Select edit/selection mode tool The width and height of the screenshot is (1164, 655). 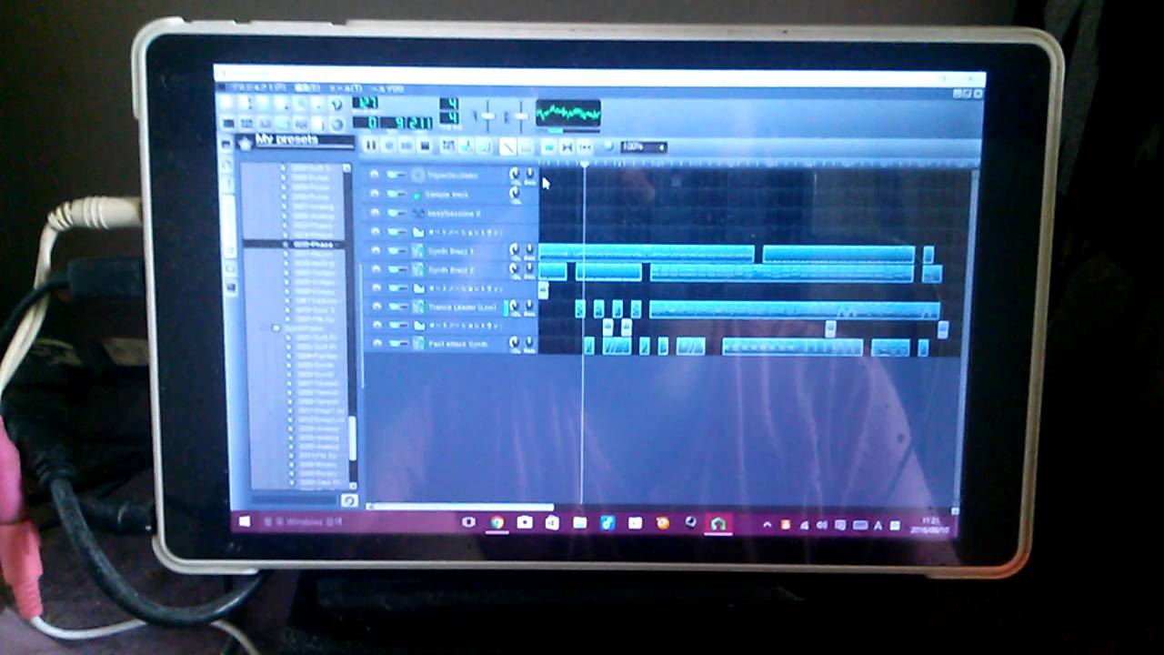(x=526, y=146)
